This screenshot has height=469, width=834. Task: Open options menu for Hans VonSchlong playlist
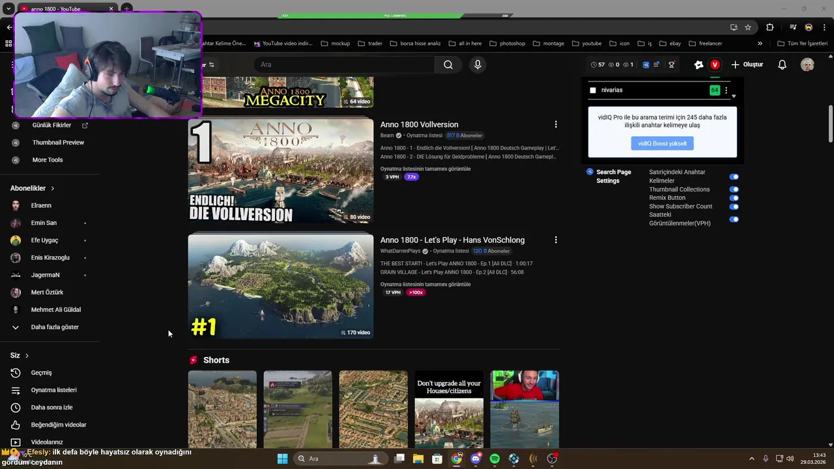click(x=556, y=240)
